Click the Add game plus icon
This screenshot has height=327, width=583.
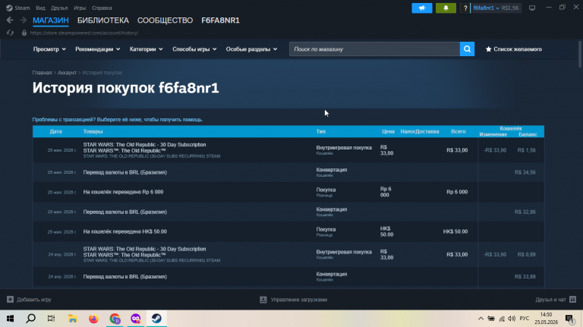10,300
